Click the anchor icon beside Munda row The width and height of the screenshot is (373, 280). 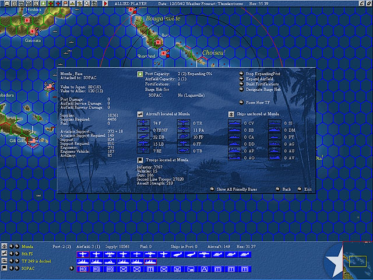(4, 246)
